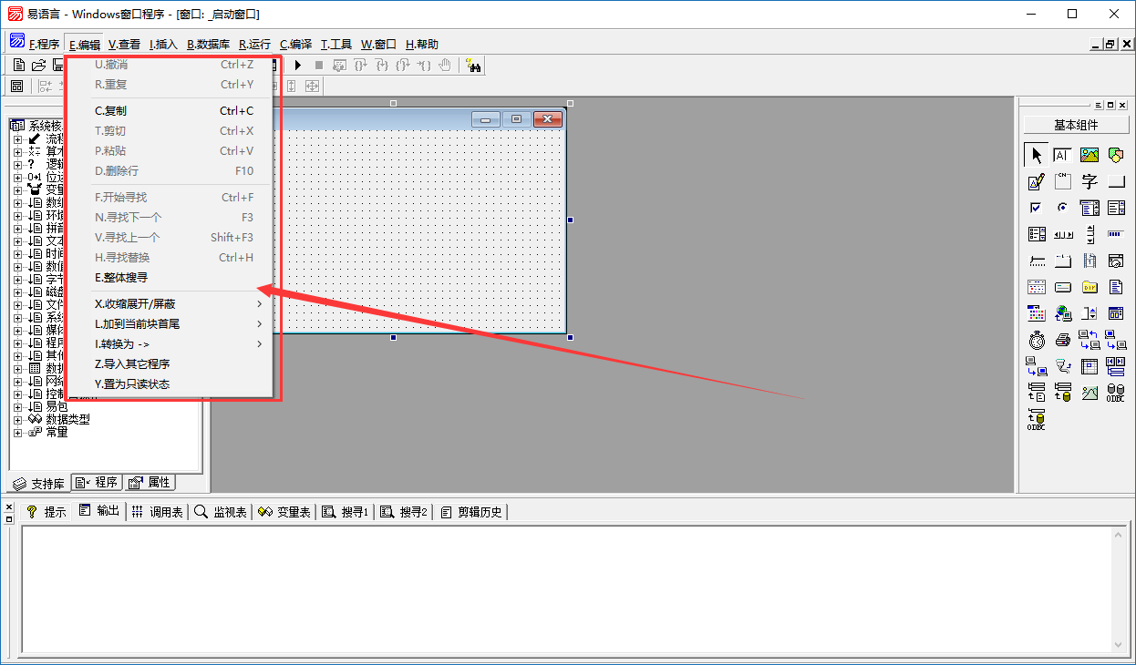Switch to the 程序 tab
The image size is (1136, 665).
(x=97, y=483)
